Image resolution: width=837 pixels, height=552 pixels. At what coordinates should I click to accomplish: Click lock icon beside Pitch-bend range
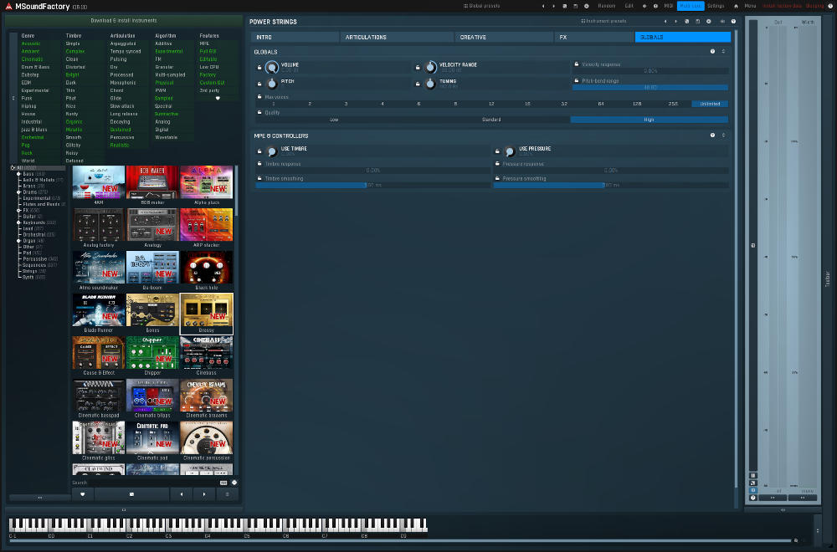pos(577,80)
